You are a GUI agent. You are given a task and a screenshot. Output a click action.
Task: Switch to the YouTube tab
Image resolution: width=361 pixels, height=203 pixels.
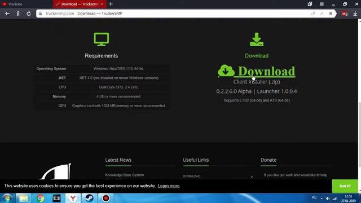[12, 4]
